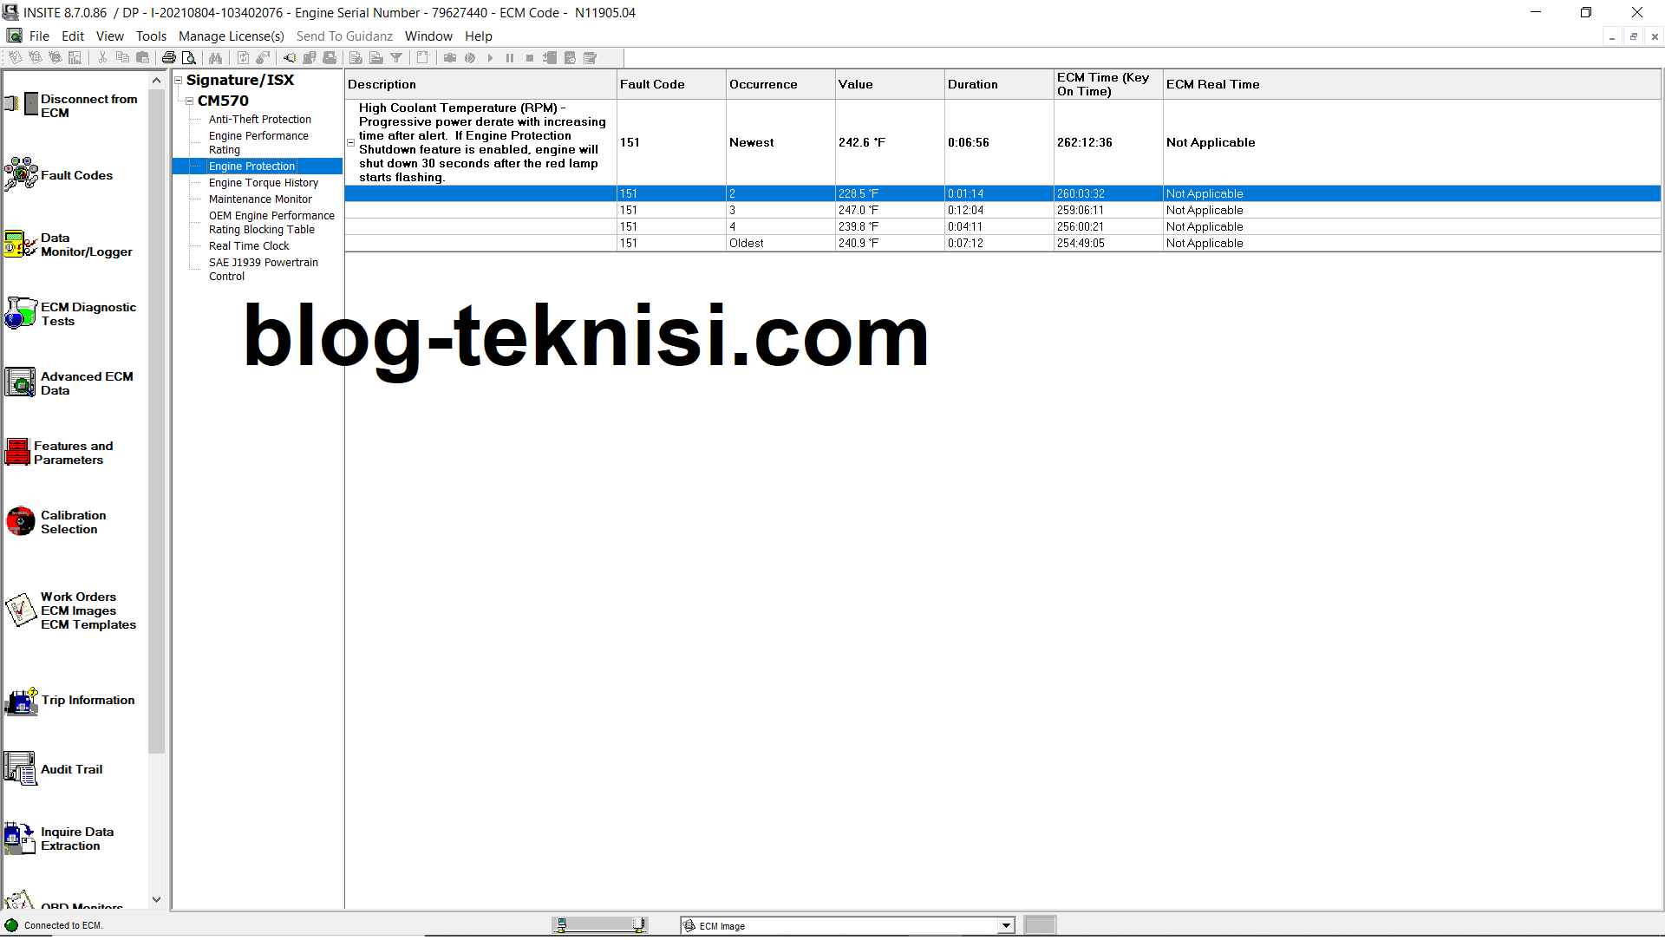This screenshot has width=1665, height=940.
Task: Click the binoculars search toolbar icon
Action: [215, 57]
